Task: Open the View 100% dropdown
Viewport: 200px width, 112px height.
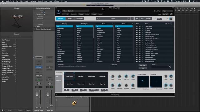Action: [x=165, y=14]
